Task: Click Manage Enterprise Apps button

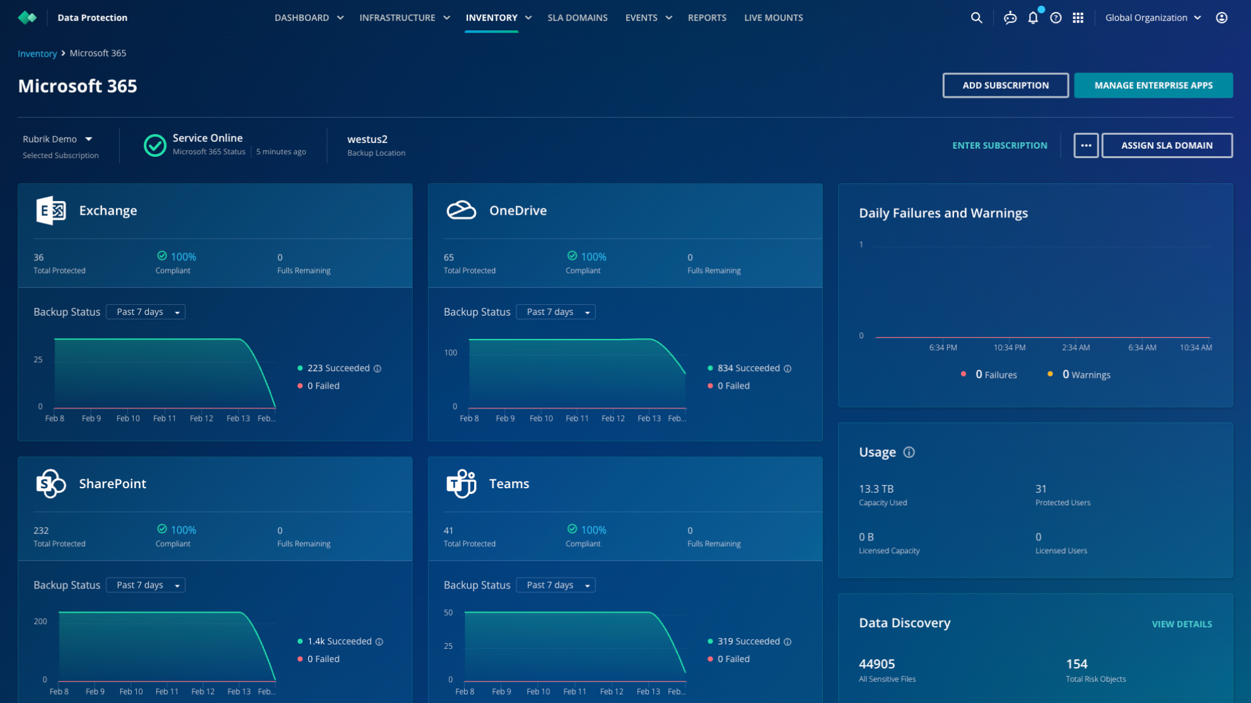Action: [x=1153, y=85]
